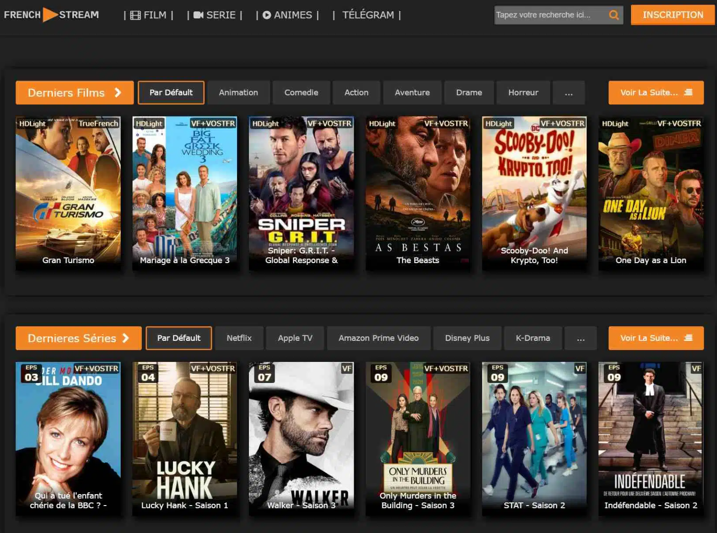717x533 pixels.
Task: Click VF badge on STAT poster
Action: 580,369
